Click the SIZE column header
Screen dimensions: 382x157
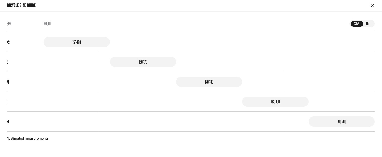click(x=9, y=24)
